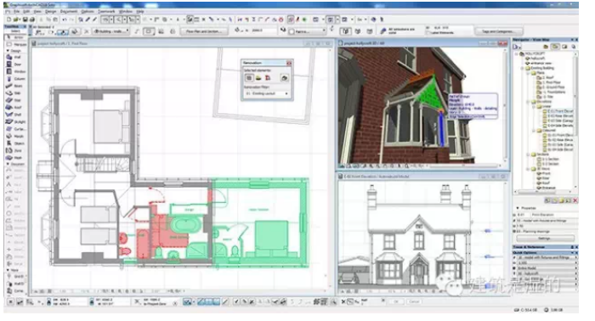This screenshot has height=321, width=595.
Task: Select E-01 Front Elevation in Navigator tree
Action: [558, 111]
